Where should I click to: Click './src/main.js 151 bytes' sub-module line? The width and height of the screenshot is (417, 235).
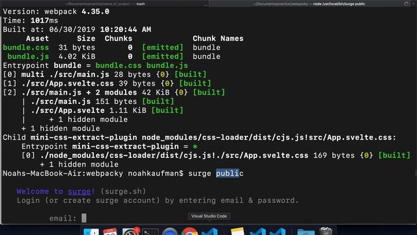83,102
